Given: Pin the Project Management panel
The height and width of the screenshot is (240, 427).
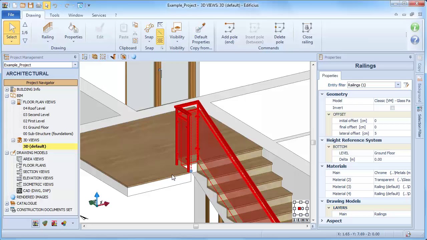Looking at the screenshot, I should point(75,57).
